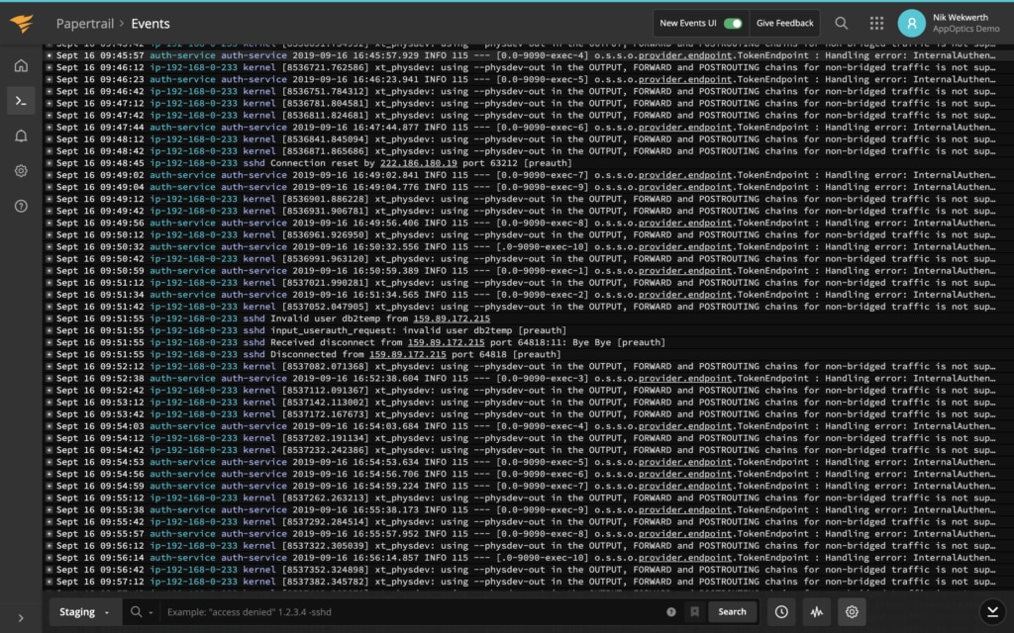
Task: Click the search syntax help icon
Action: tap(671, 611)
